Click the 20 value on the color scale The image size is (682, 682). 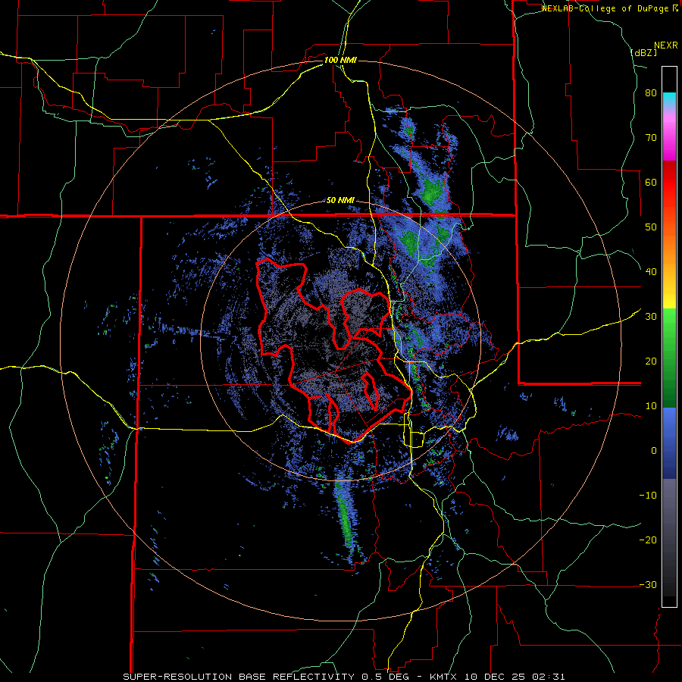tap(651, 361)
